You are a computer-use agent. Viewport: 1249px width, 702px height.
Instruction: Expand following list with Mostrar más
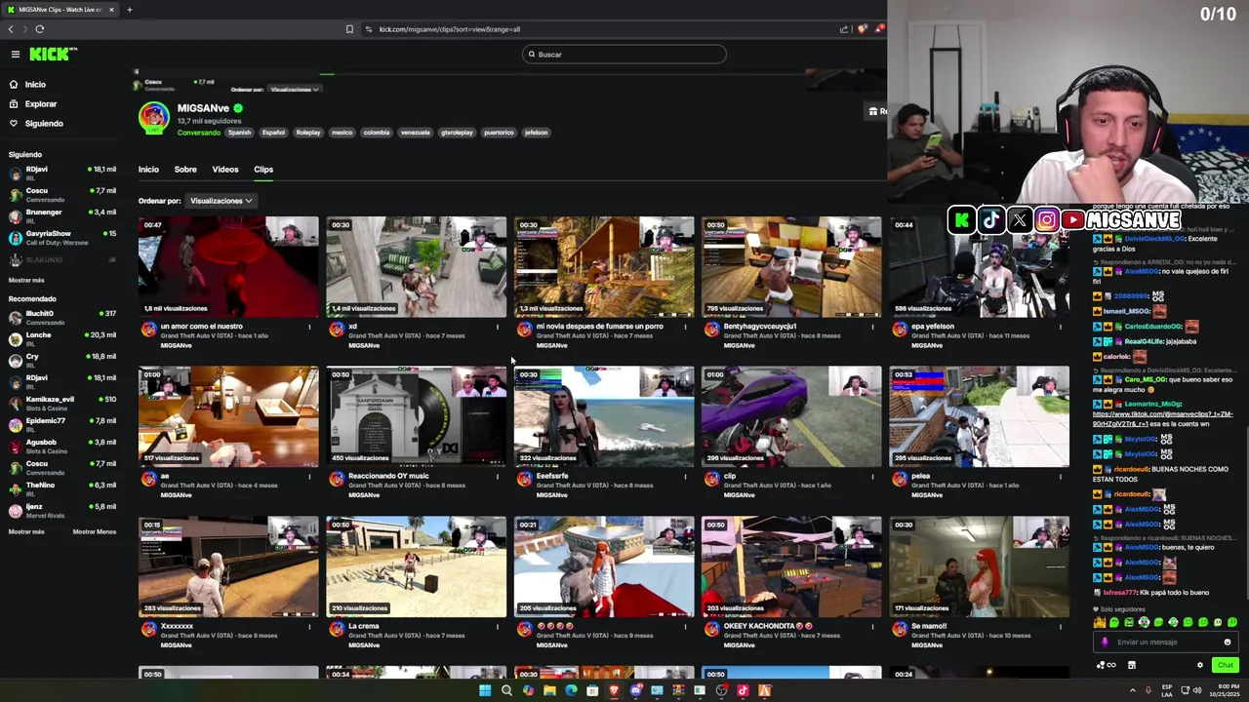26,280
